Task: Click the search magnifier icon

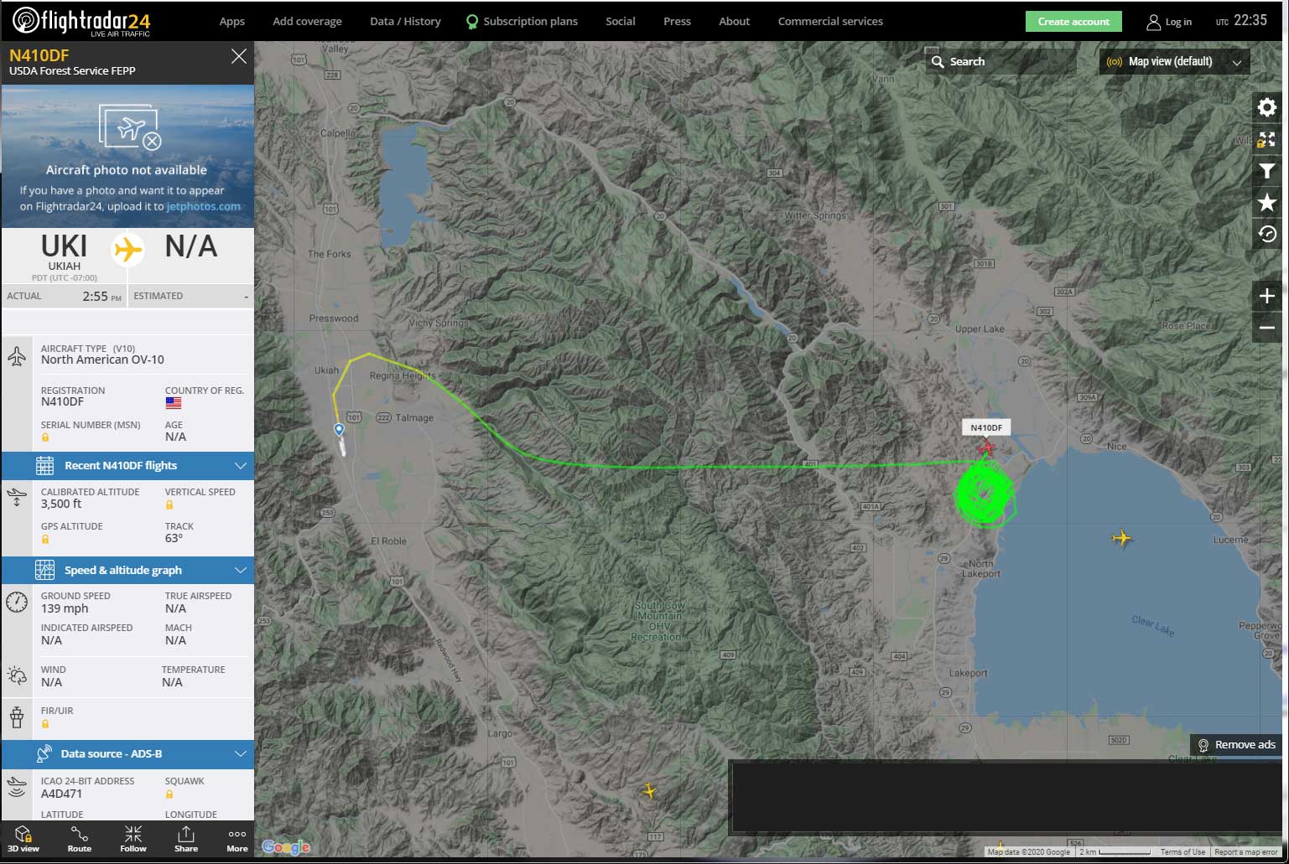Action: pos(938,62)
